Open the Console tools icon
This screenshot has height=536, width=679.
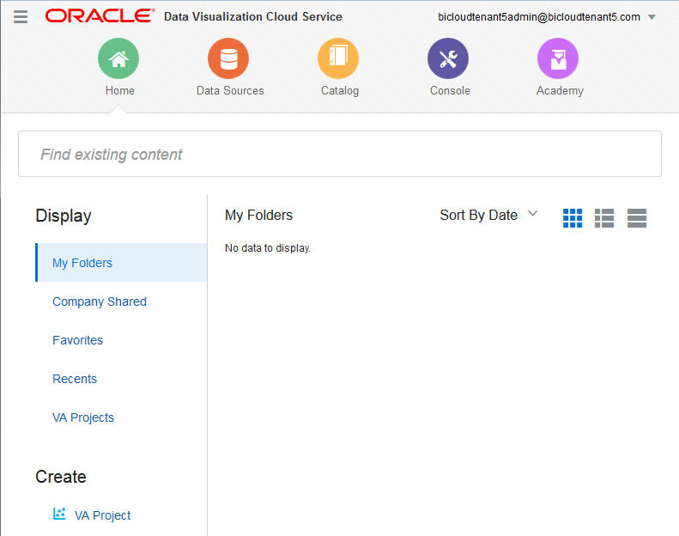(x=448, y=58)
